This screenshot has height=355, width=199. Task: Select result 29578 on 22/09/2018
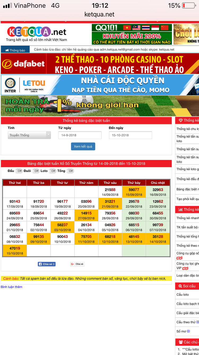(134, 204)
